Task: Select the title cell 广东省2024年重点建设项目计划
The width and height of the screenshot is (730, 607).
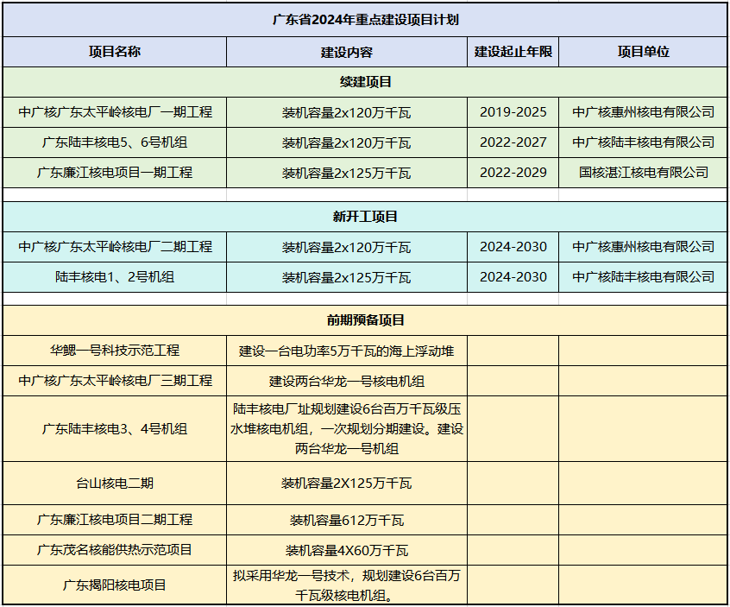Action: [x=365, y=20]
